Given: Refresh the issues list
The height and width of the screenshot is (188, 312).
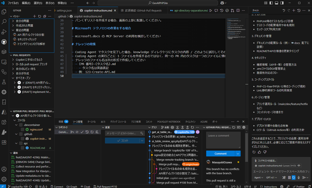Looking at the screenshot, I should pos(40,16).
